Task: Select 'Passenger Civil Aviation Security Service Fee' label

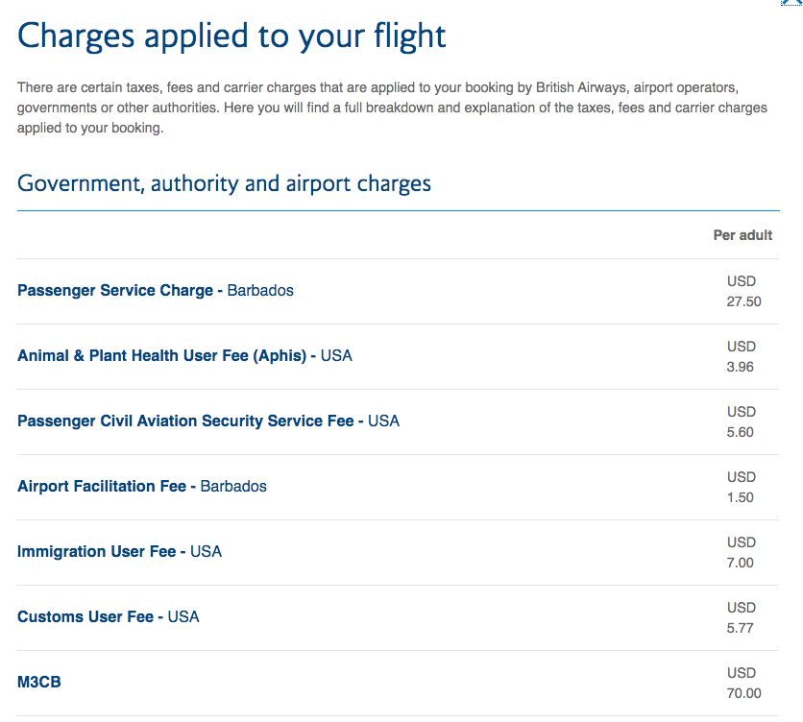Action: [x=185, y=421]
